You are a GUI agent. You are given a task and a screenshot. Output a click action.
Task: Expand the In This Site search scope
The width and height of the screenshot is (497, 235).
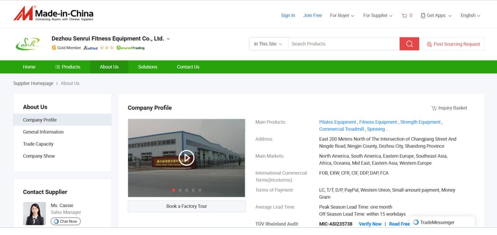point(268,44)
